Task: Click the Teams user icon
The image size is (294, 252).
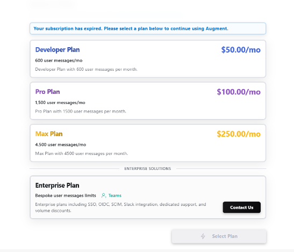Action: pos(104,196)
